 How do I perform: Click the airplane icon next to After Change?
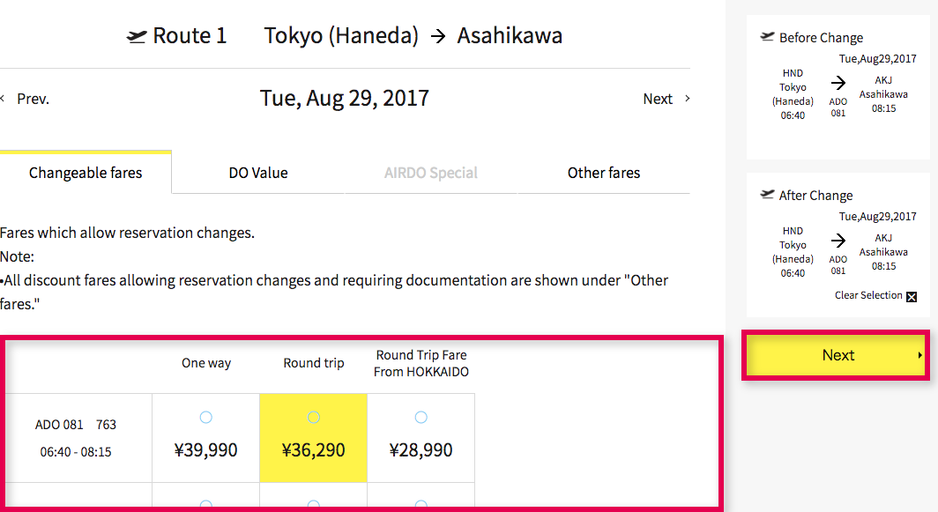pos(767,195)
